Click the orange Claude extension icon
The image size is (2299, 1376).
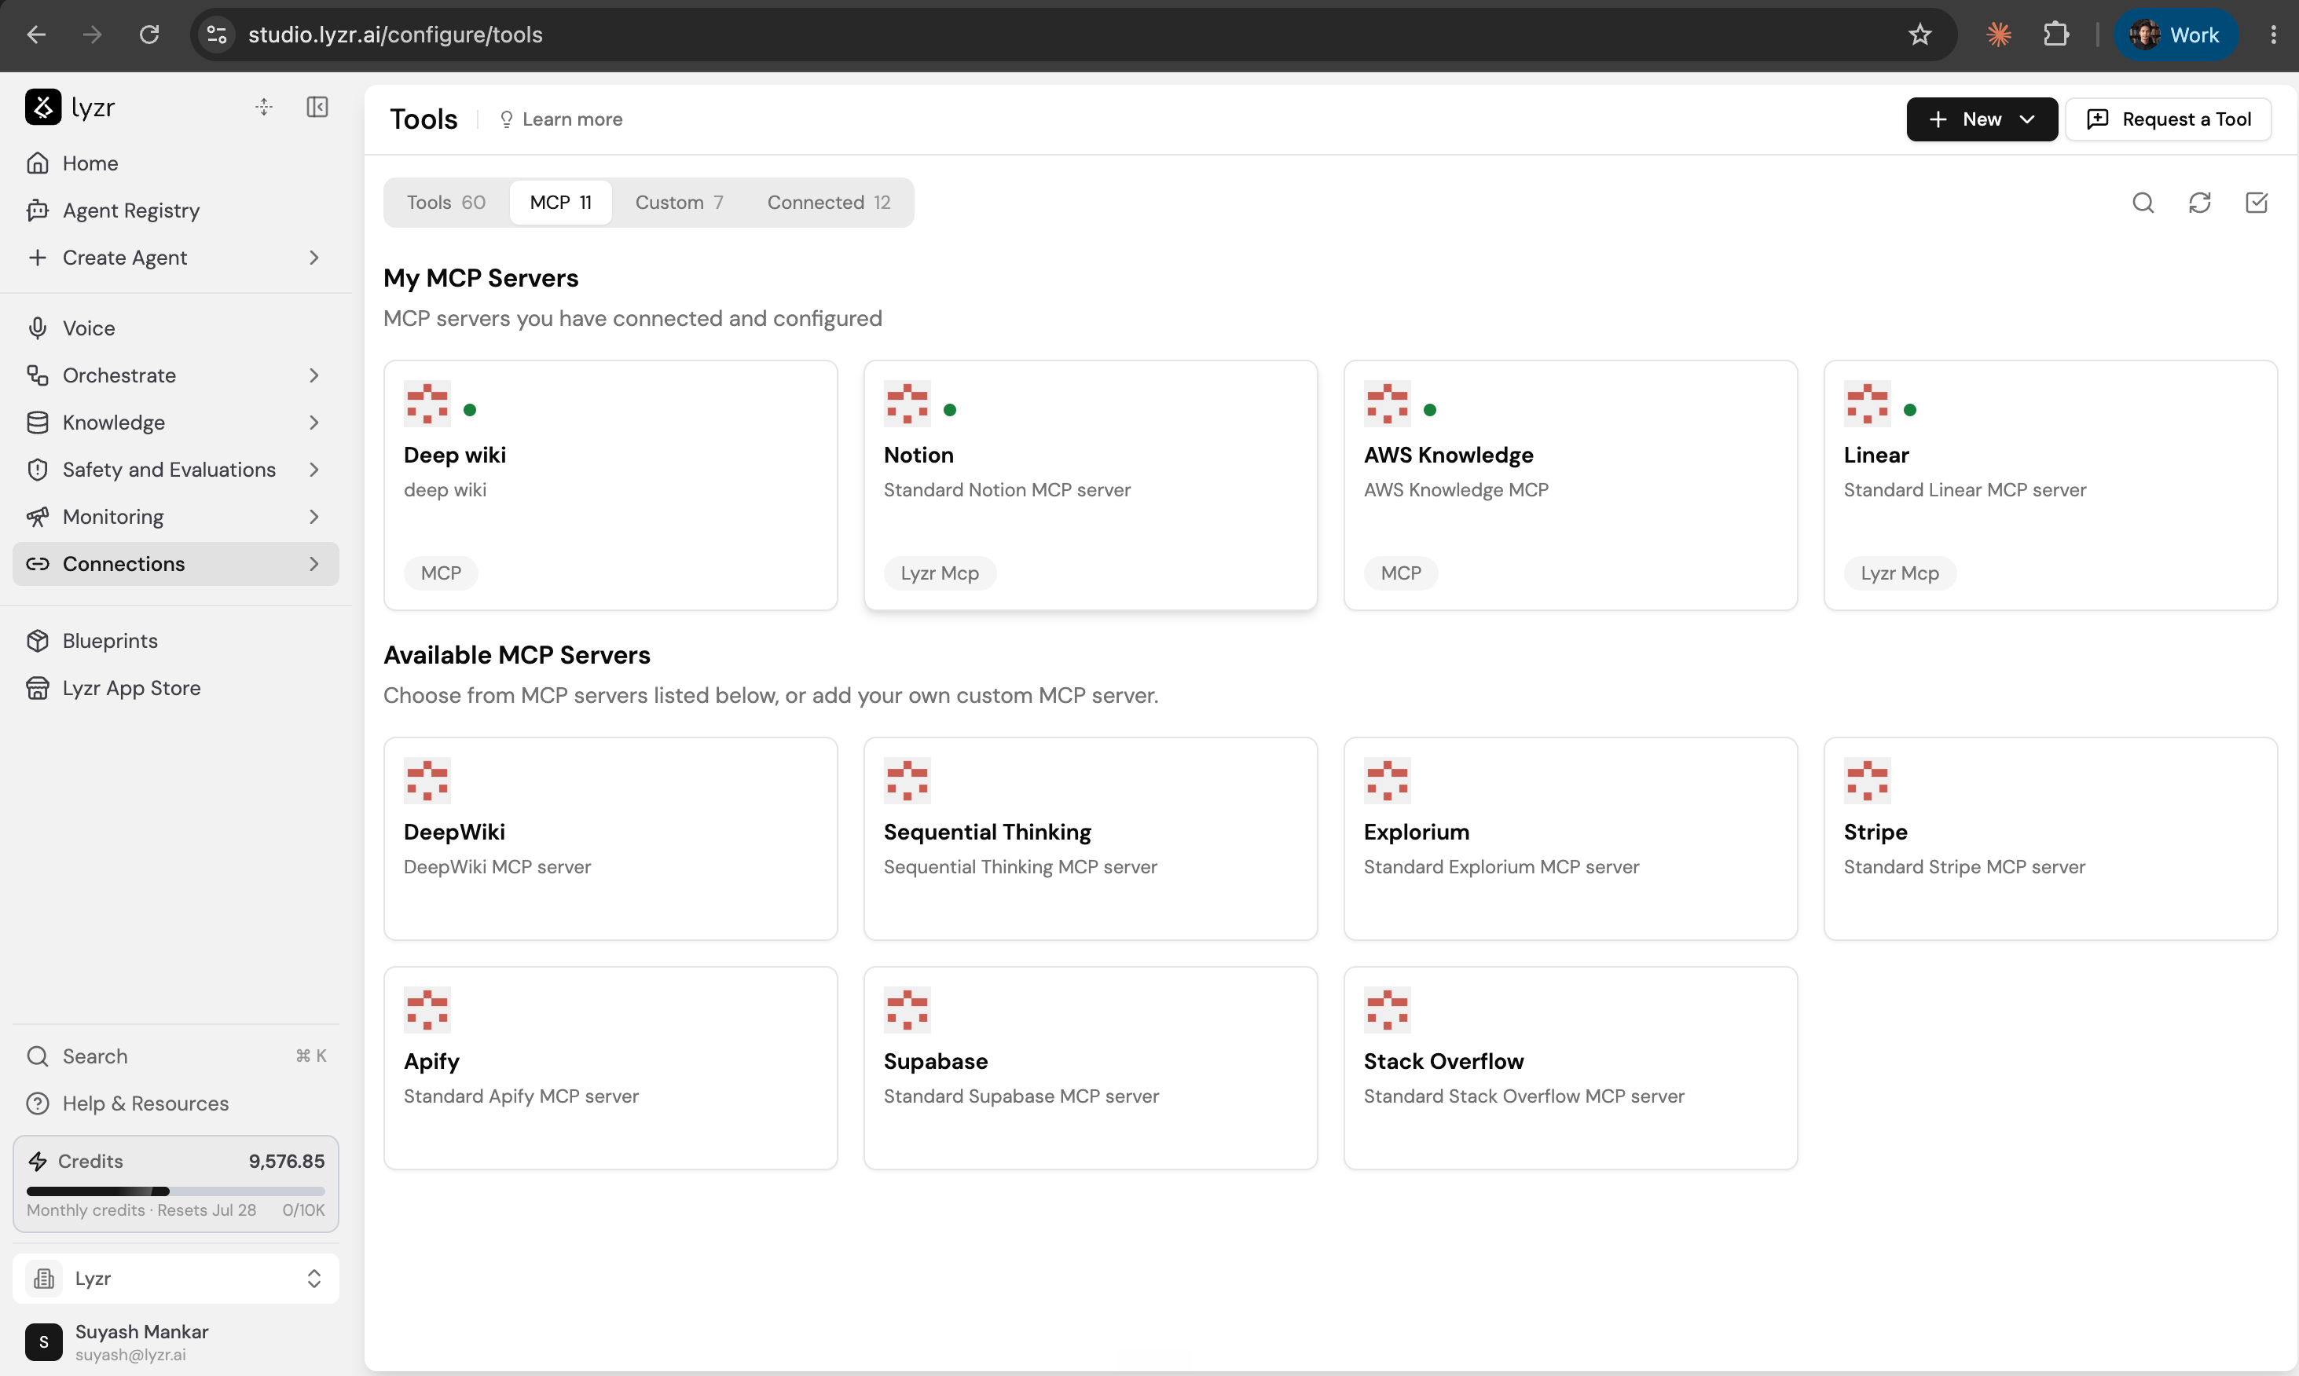pos(1999,35)
